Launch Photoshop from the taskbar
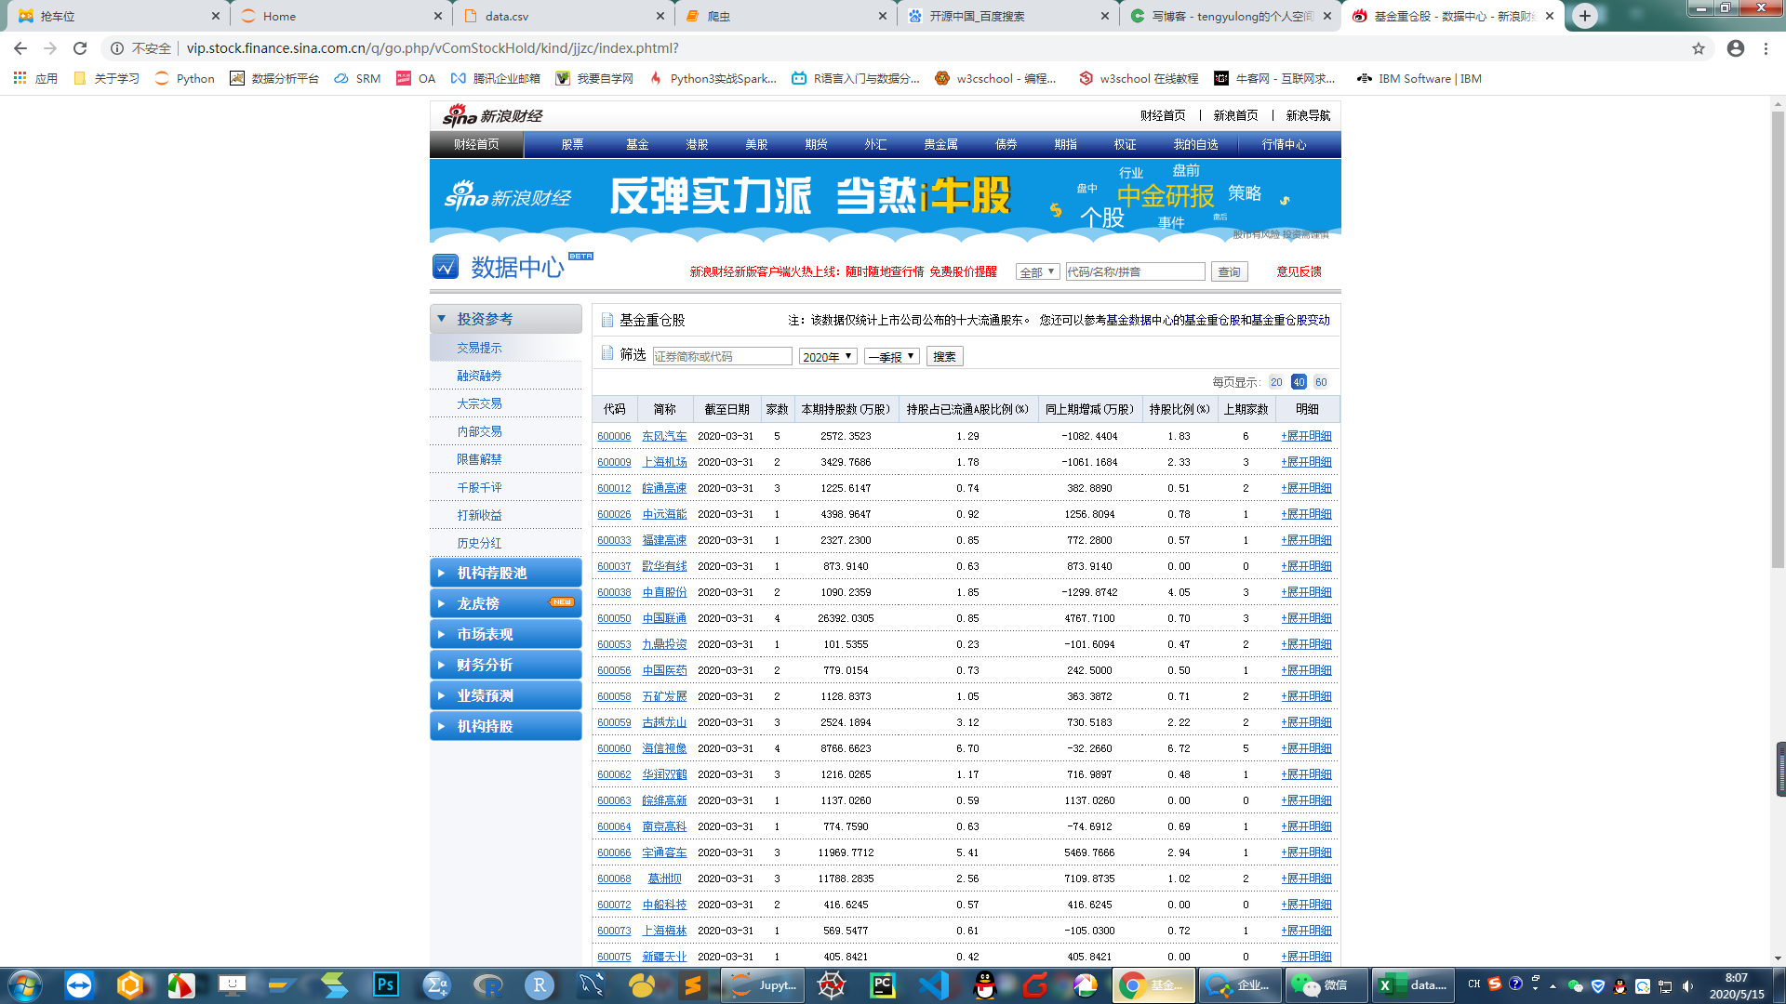Image resolution: width=1786 pixels, height=1004 pixels. [385, 985]
